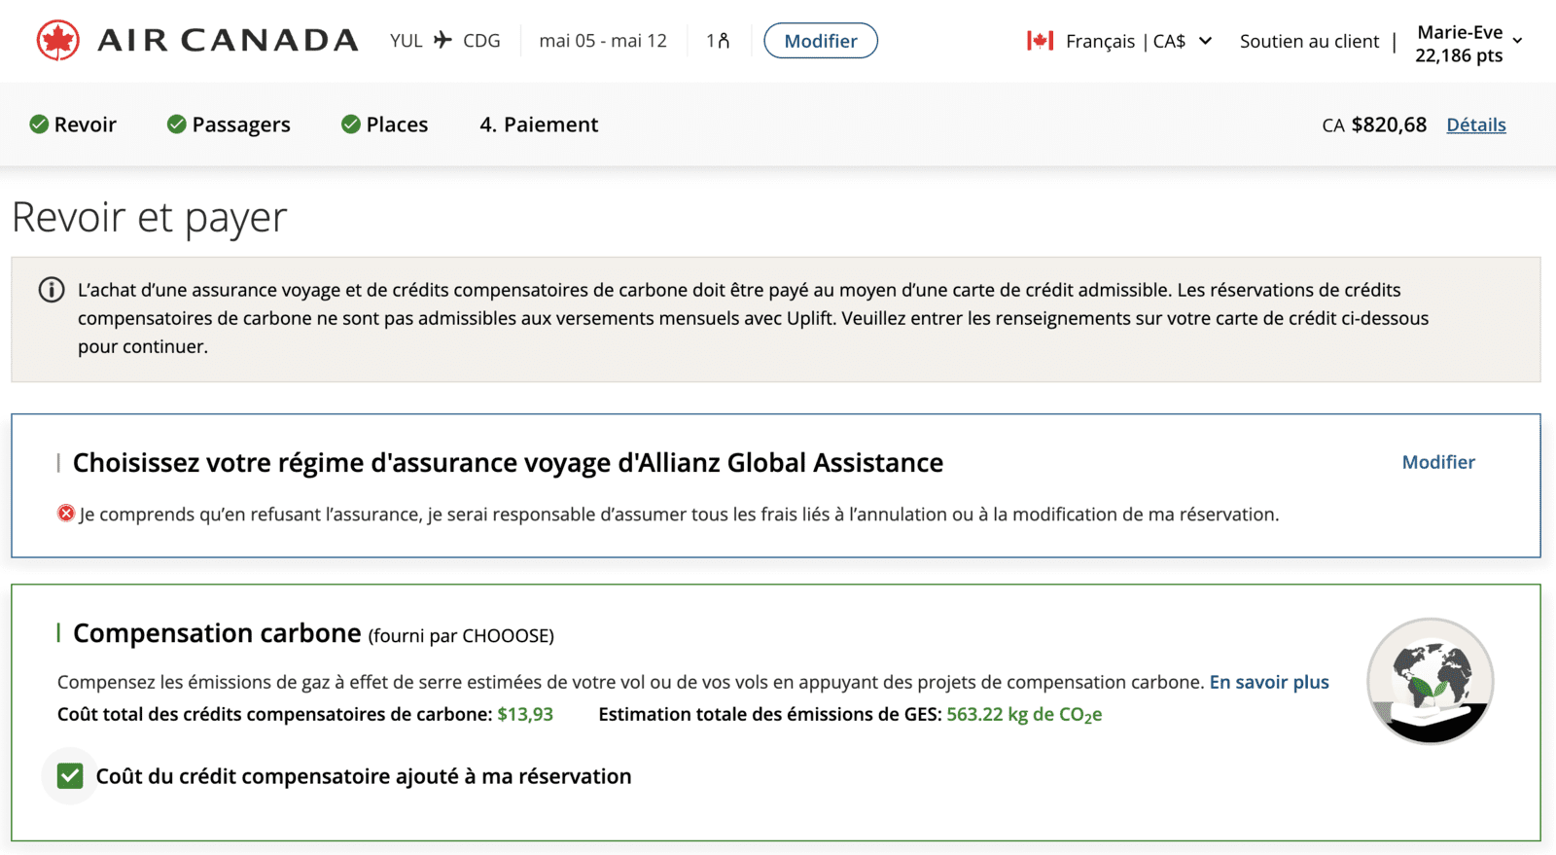This screenshot has height=855, width=1556.
Task: Click the Air Canada maple leaf logo
Action: click(57, 41)
